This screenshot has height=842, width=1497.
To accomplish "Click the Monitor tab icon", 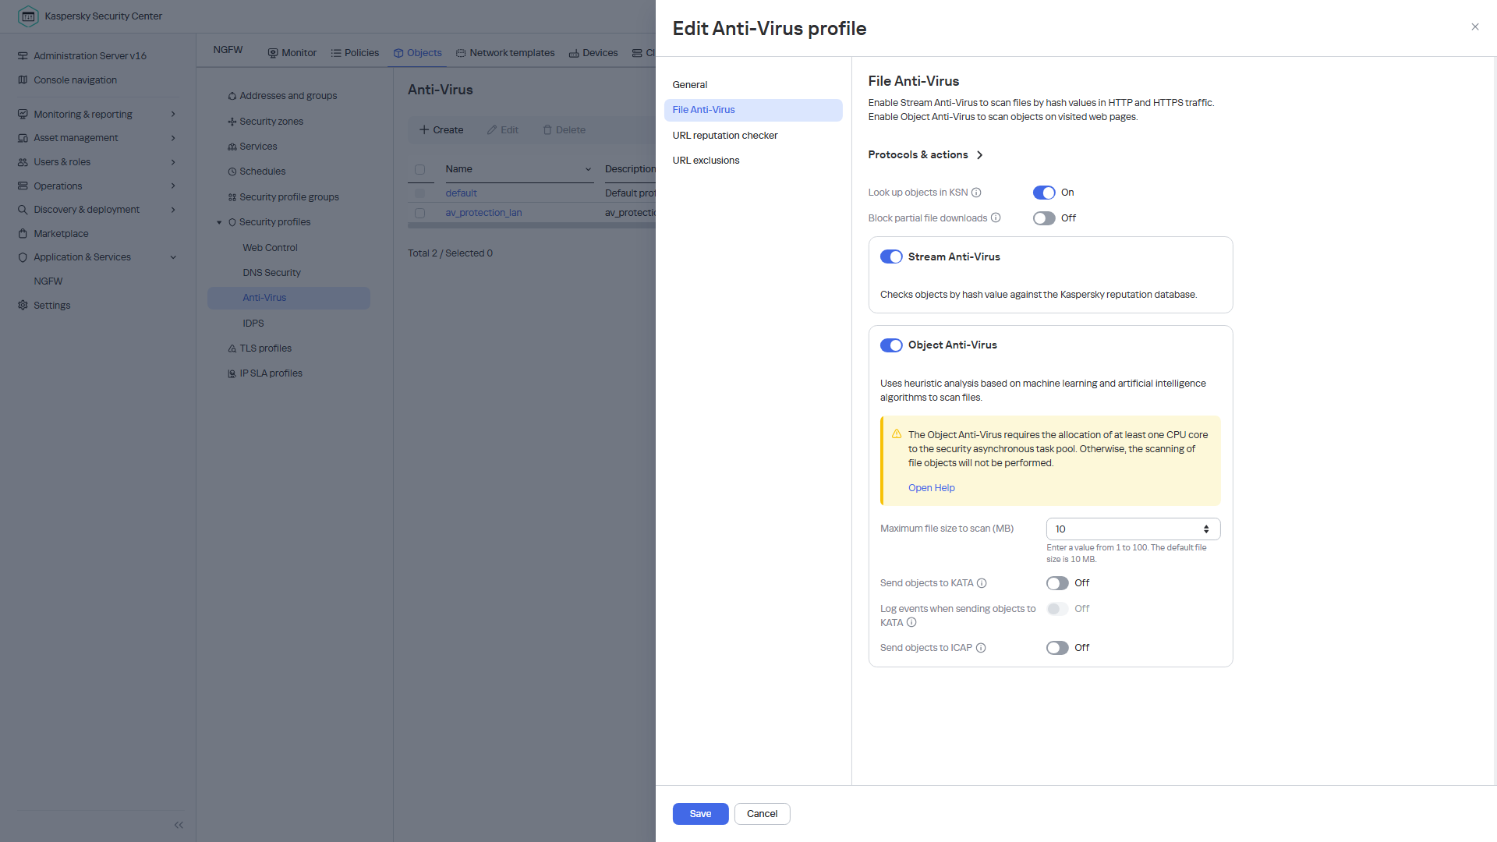I will click(x=273, y=53).
